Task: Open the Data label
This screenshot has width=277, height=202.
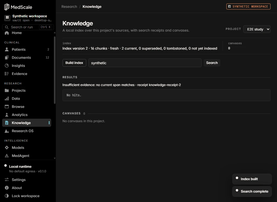Action: tap(16, 98)
